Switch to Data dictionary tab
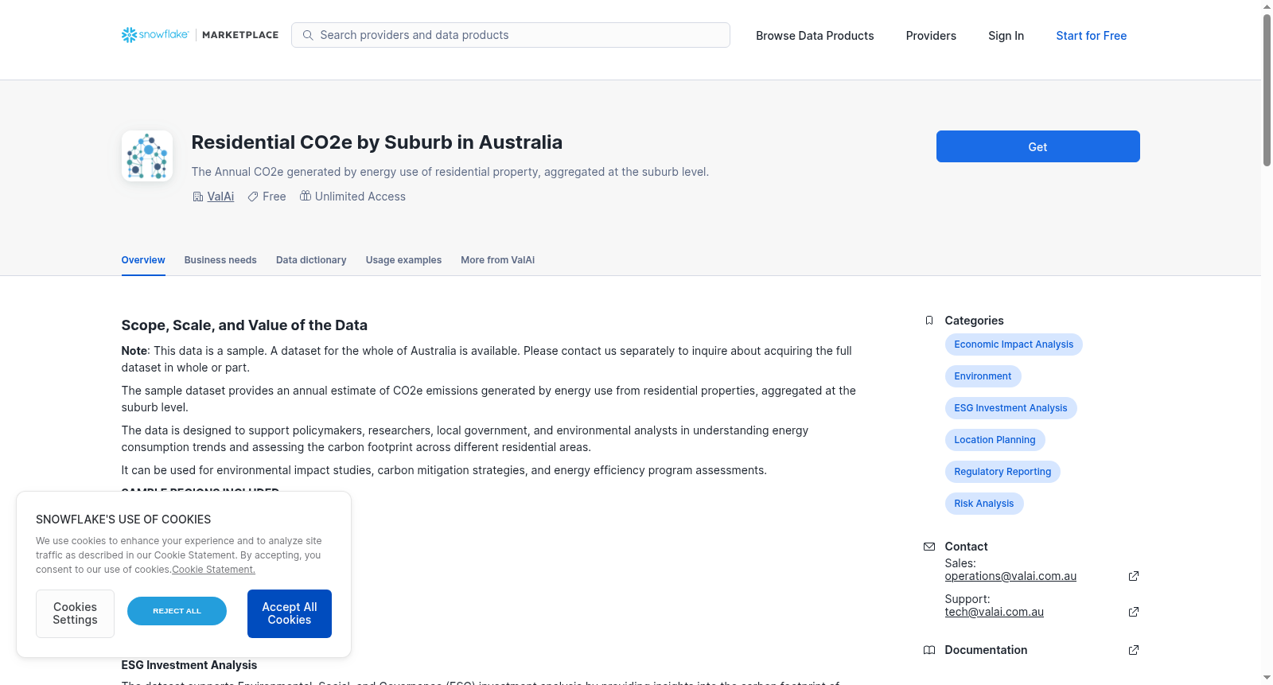The width and height of the screenshot is (1273, 685). [x=311, y=260]
